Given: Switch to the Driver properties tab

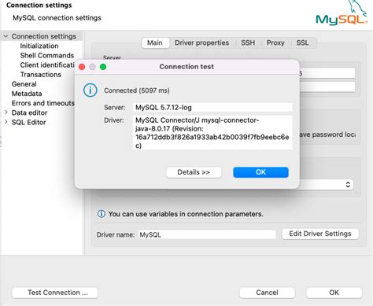Looking at the screenshot, I should pyautogui.click(x=201, y=42).
